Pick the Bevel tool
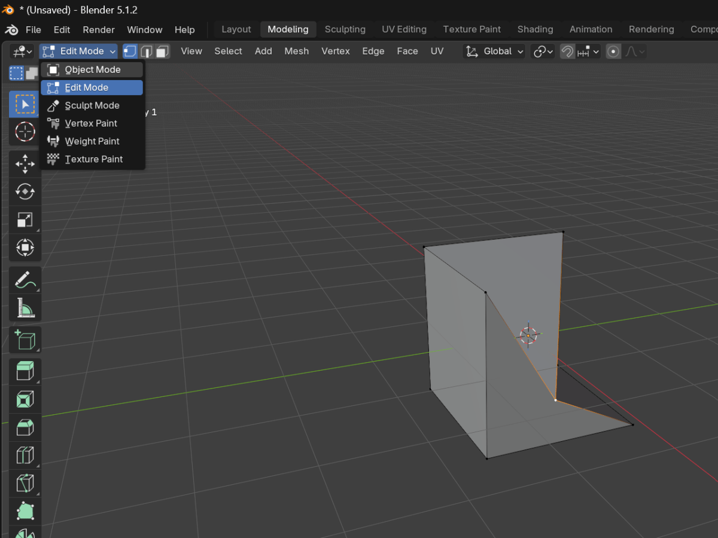 tap(25, 427)
